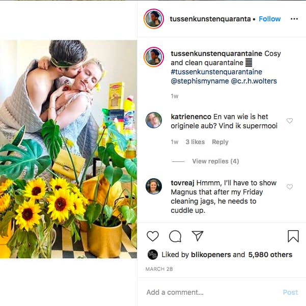Expand View replies (4)
This screenshot has height=306, width=306.
215,161
